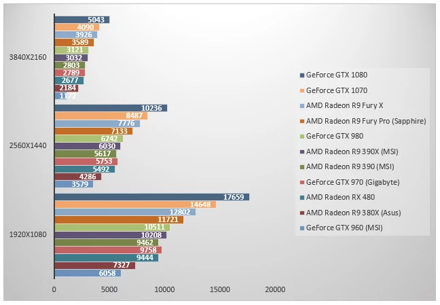Click the 2677 bar value label
This screenshot has width=440, height=305.
(x=70, y=81)
